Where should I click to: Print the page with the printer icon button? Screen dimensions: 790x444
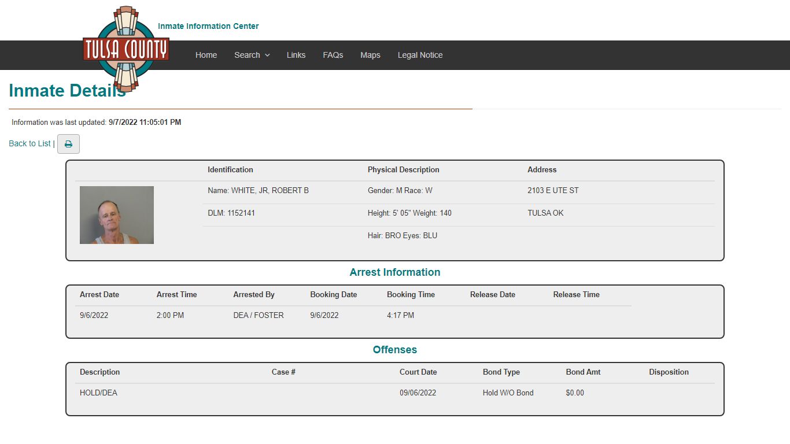tap(68, 144)
